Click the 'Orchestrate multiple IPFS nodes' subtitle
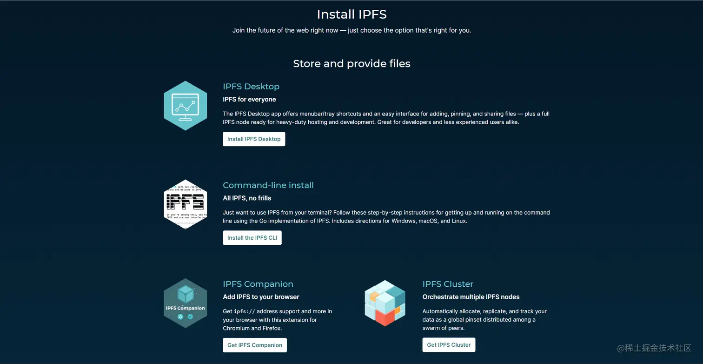This screenshot has width=703, height=364. (471, 297)
